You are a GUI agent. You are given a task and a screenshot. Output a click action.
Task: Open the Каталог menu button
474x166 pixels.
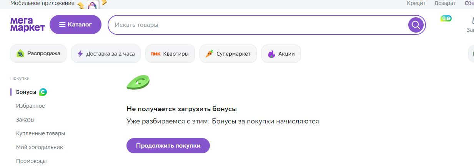pos(75,25)
